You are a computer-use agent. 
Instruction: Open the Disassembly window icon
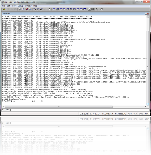coord(74,9)
